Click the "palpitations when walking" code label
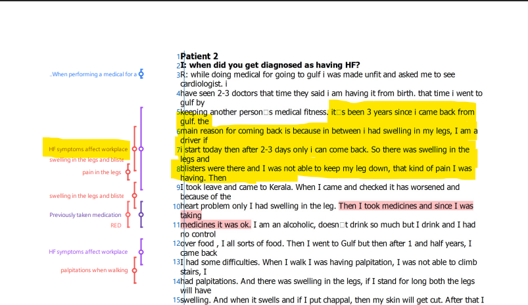The image size is (528, 305). (94, 270)
